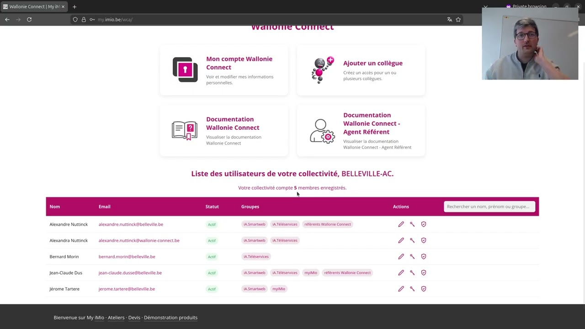Click the key icon for Bernard Morin

(x=412, y=256)
